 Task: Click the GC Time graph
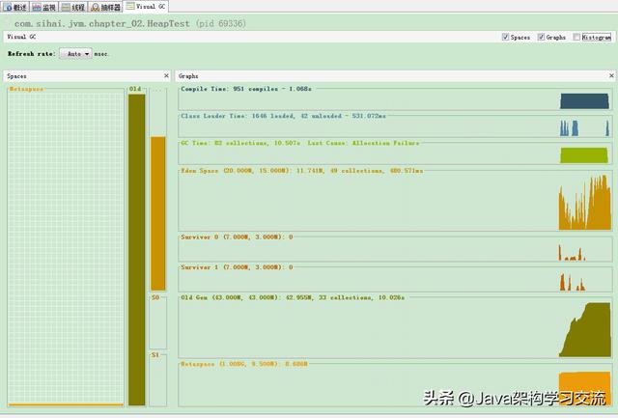pyautogui.click(x=395, y=154)
